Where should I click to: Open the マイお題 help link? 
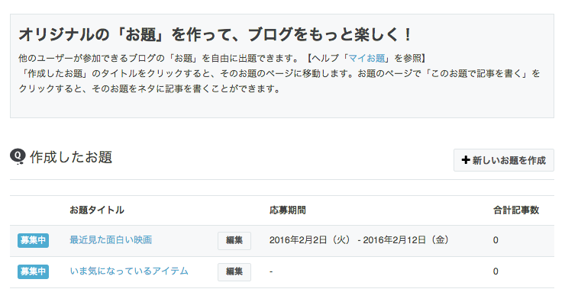(x=366, y=58)
